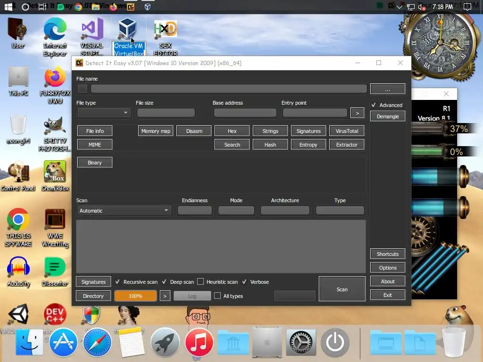Launch FURRYFOX UWU Firefox shortcut
483x362 pixels.
[55, 85]
